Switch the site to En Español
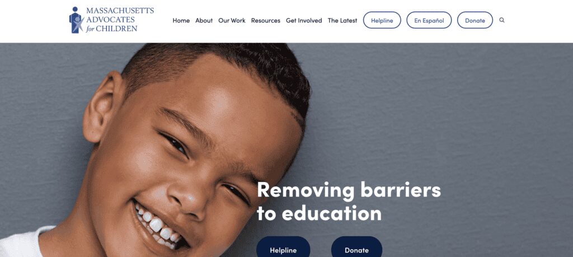The width and height of the screenshot is (573, 257). click(429, 20)
